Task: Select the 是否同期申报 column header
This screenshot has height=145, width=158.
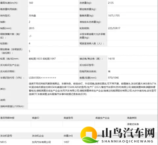Action: point(7,118)
